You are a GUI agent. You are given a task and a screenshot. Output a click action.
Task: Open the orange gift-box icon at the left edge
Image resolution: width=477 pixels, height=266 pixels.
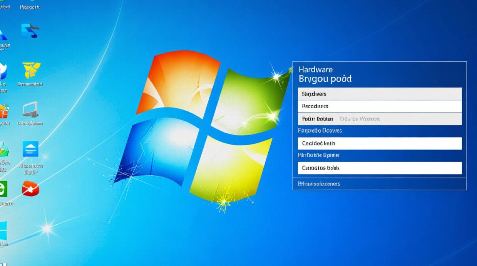click(x=4, y=111)
